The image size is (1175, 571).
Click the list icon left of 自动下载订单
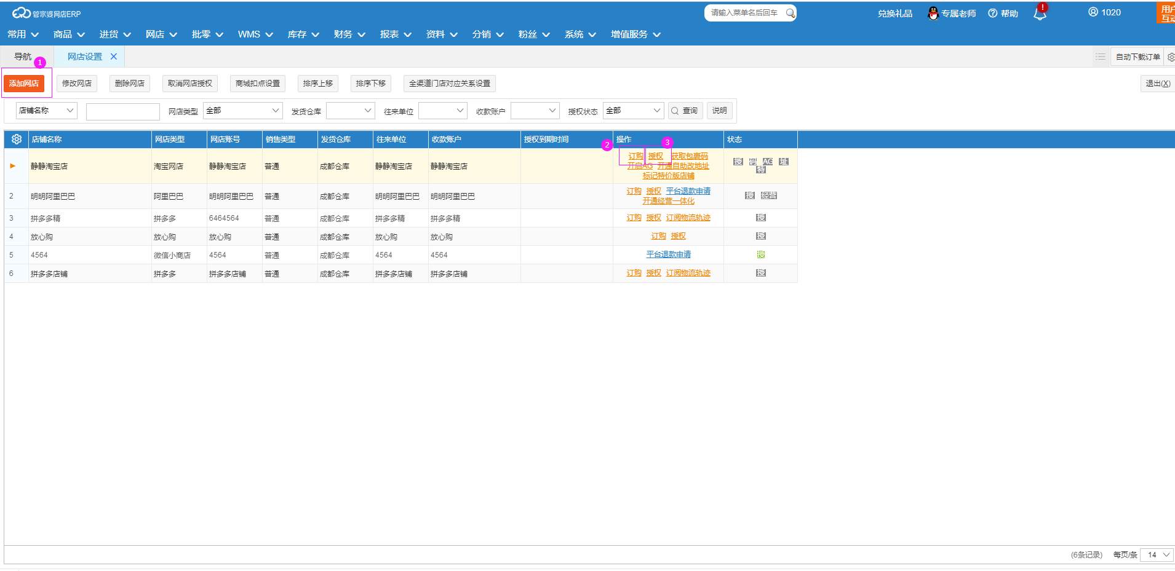click(1100, 57)
